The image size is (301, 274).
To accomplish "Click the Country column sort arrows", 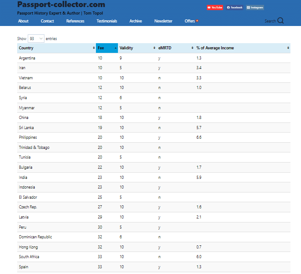I will pos(94,48).
